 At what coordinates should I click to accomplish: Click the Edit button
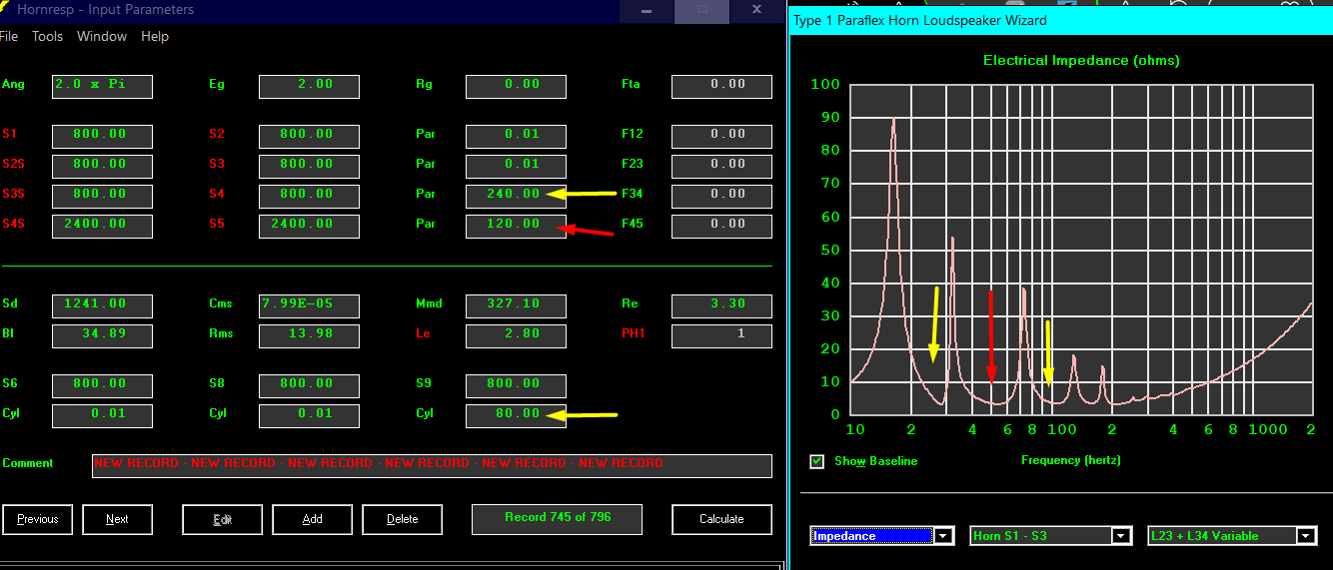pos(222,519)
